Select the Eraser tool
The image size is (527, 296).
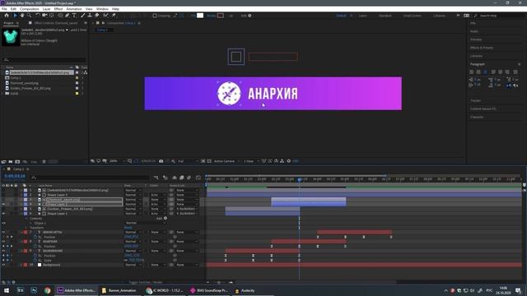[x=97, y=16]
